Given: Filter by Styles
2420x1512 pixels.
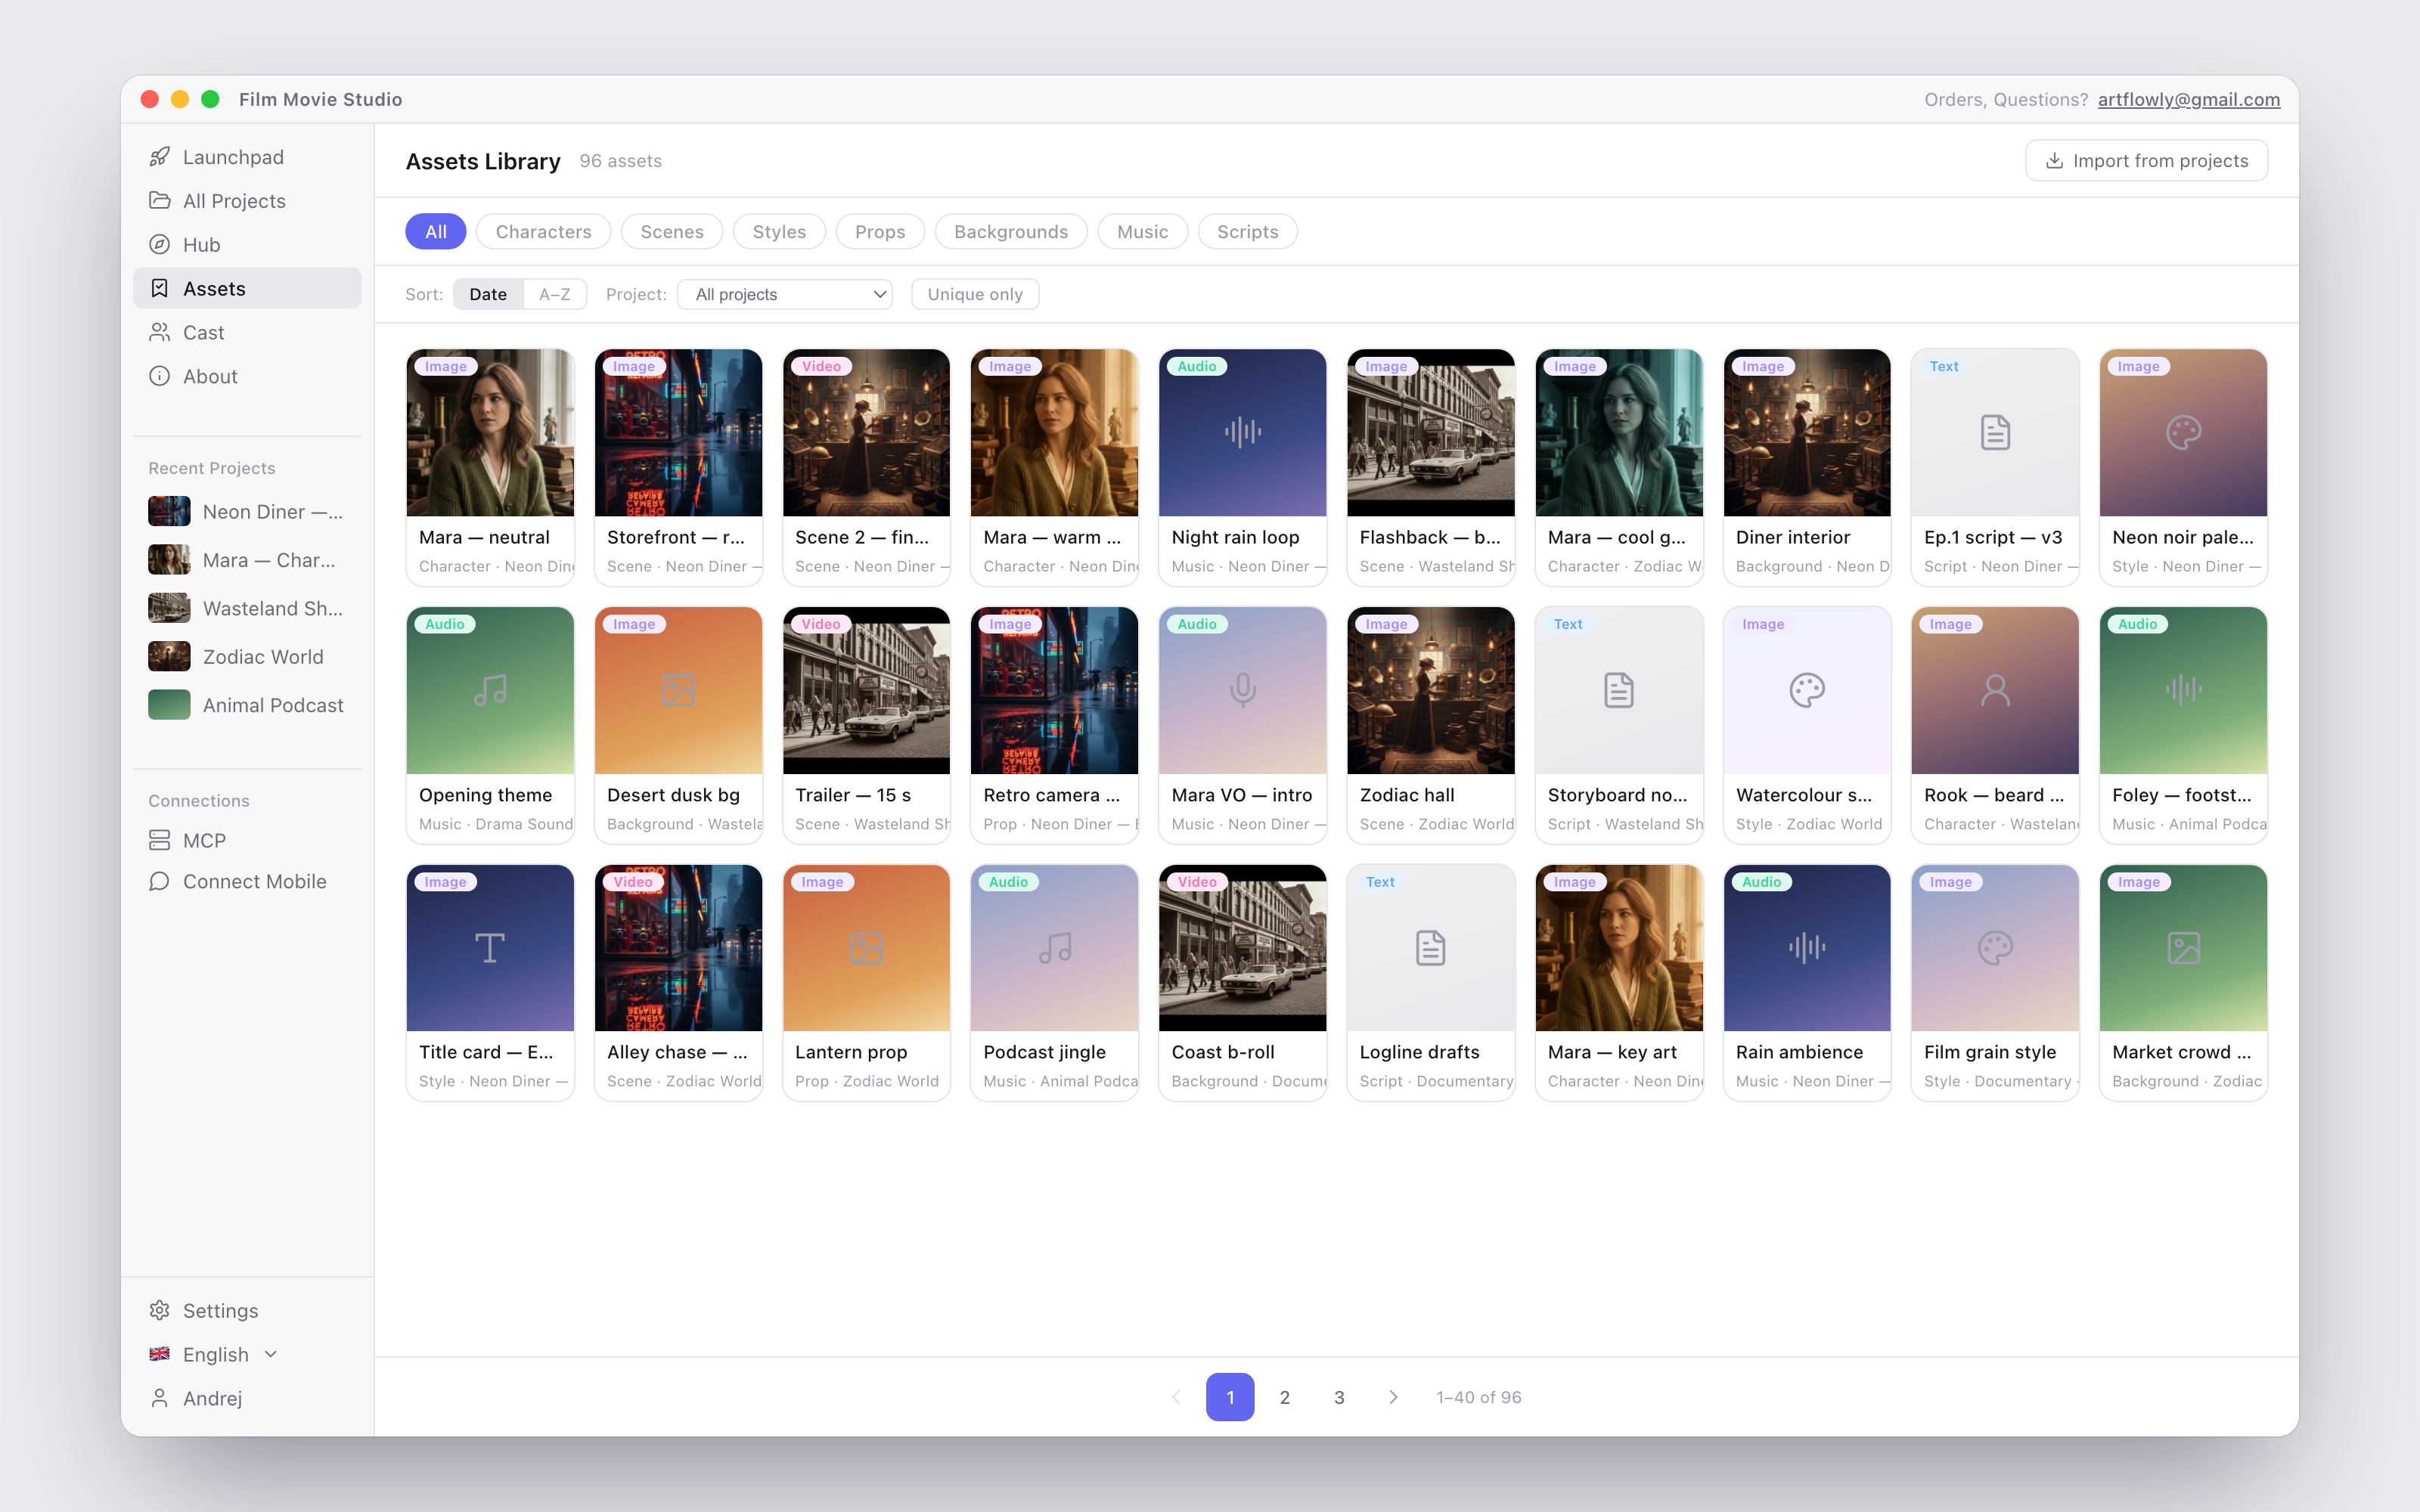Looking at the screenshot, I should (x=779, y=231).
